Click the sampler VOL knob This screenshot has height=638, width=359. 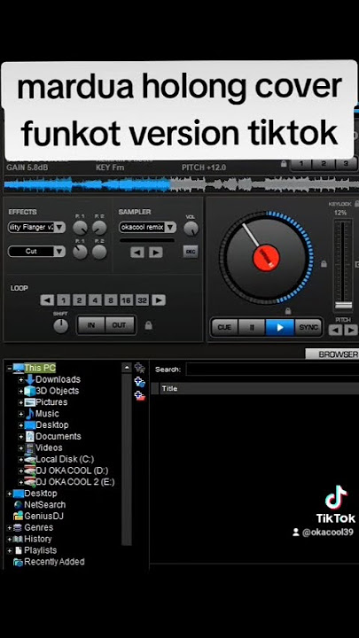click(x=191, y=229)
